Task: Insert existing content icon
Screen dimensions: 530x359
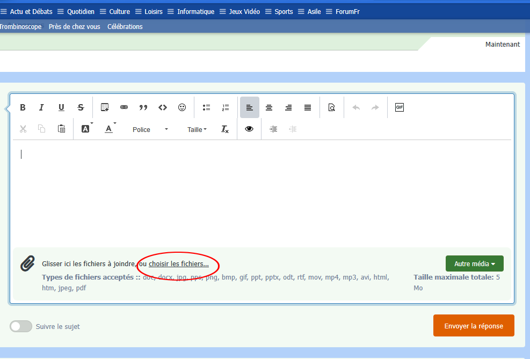Action: click(105, 107)
